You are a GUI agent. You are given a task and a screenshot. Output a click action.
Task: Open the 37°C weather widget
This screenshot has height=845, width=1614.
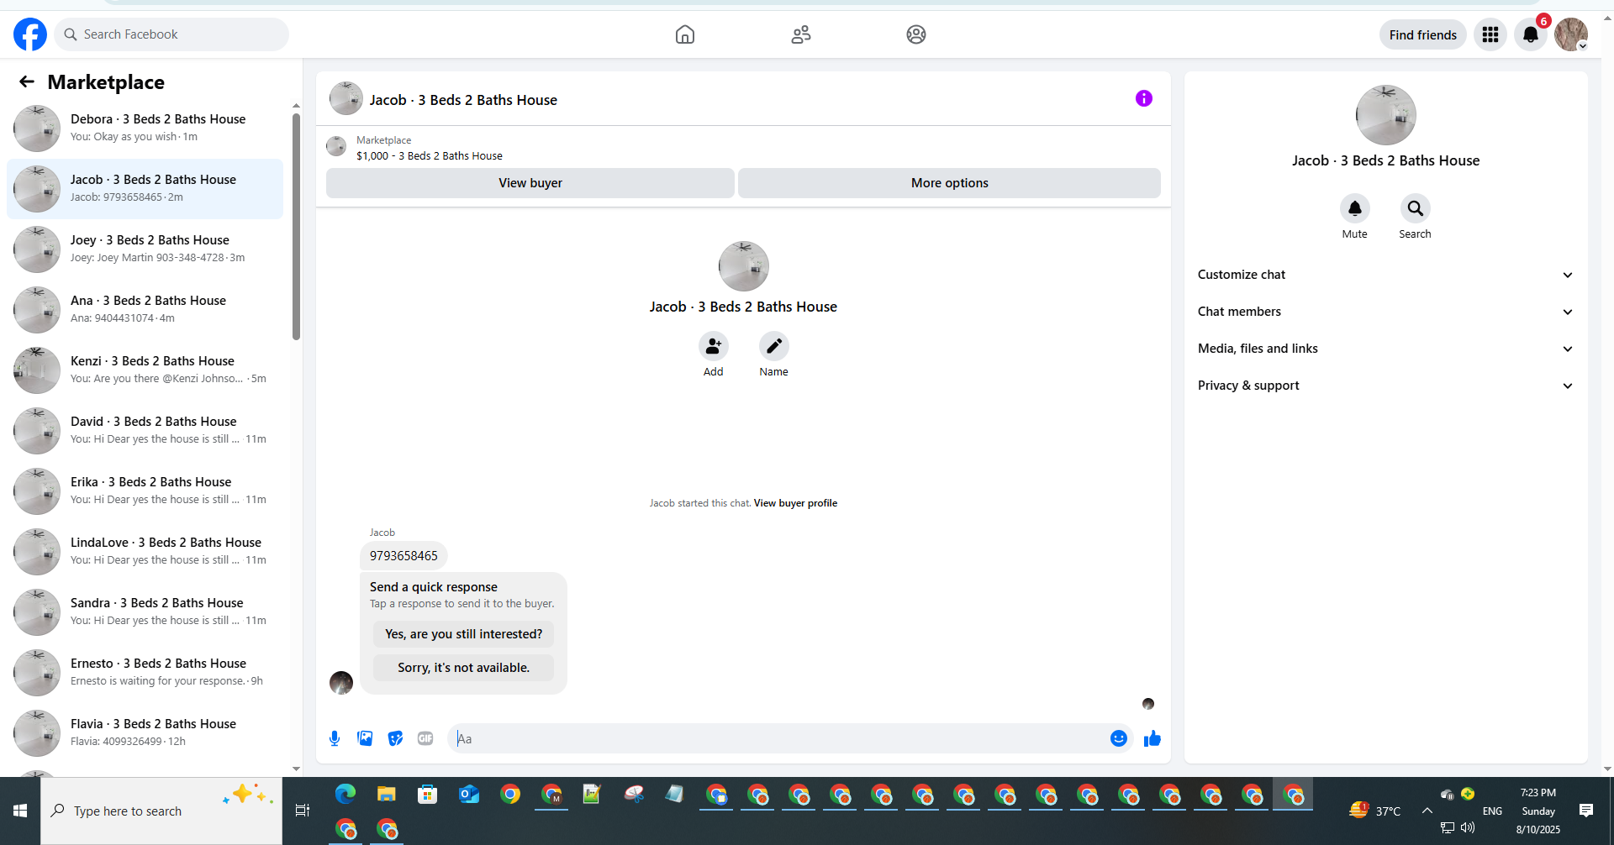1375,811
